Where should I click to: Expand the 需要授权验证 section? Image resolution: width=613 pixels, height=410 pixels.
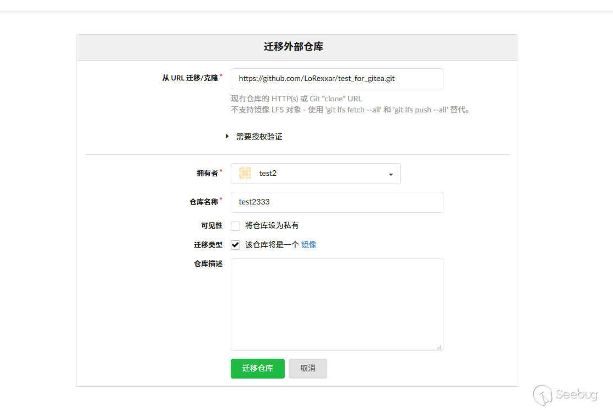tap(254, 137)
